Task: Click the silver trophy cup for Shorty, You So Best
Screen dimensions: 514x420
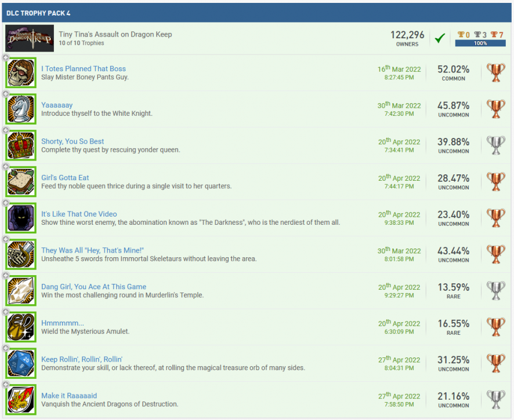Action: [496, 145]
